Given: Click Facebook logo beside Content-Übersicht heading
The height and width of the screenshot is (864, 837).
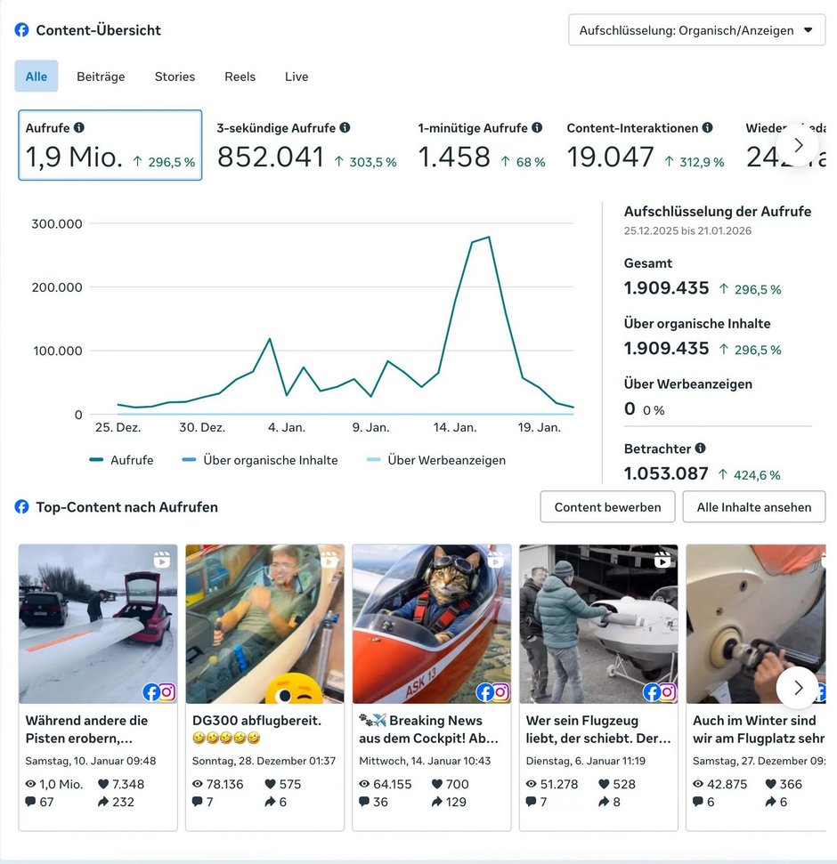Looking at the screenshot, I should (x=22, y=30).
